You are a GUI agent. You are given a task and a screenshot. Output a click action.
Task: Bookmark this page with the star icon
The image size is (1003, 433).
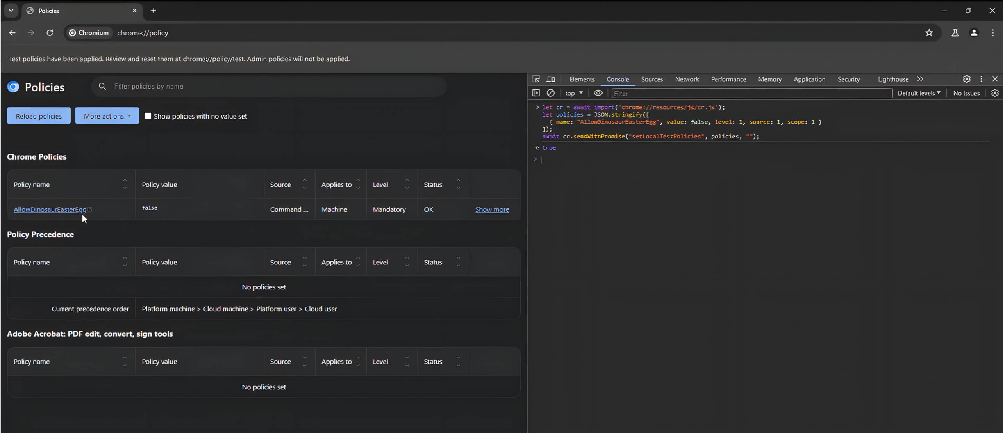(x=929, y=33)
